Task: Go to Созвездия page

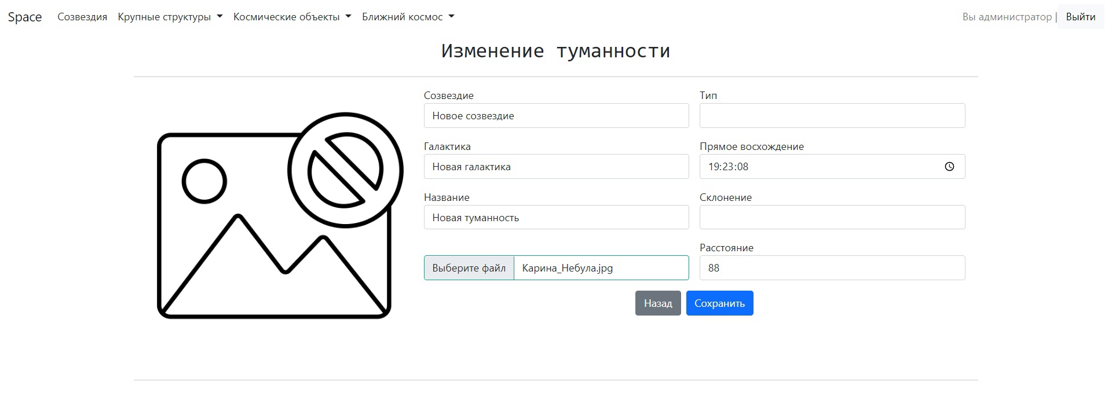Action: 82,17
